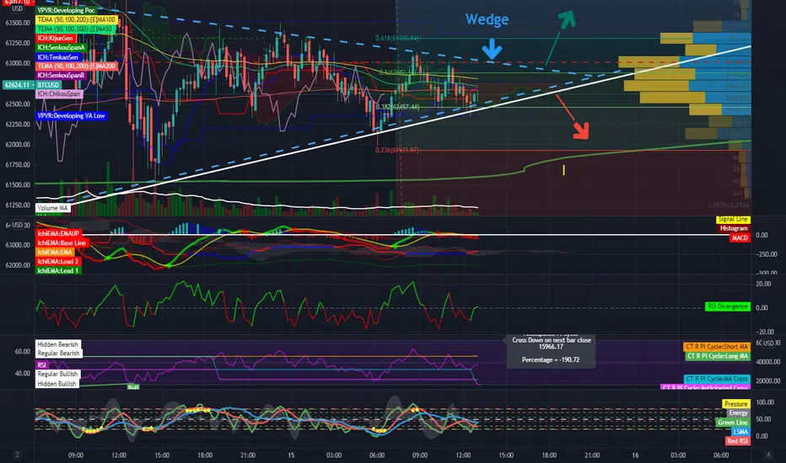Open USD currency selector in IchiEMA pane
The width and height of the screenshot is (786, 463).
tap(18, 226)
